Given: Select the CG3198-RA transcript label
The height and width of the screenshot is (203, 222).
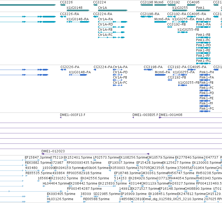Looking at the screenshot, I should [150, 14].
